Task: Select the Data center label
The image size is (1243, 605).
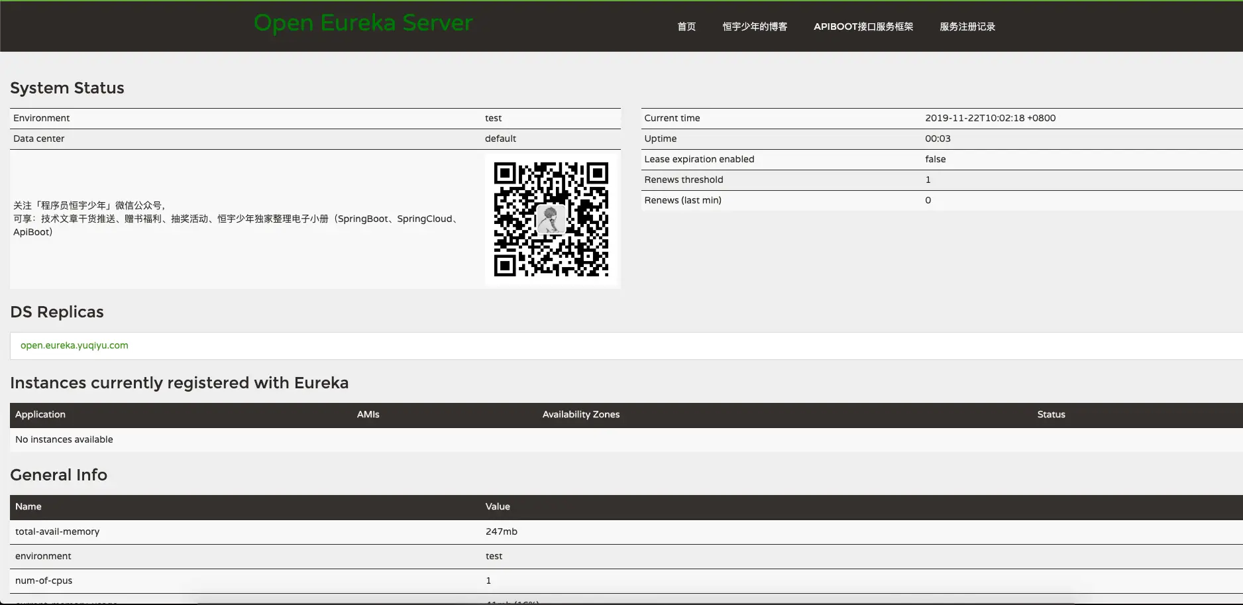Action: click(x=39, y=138)
